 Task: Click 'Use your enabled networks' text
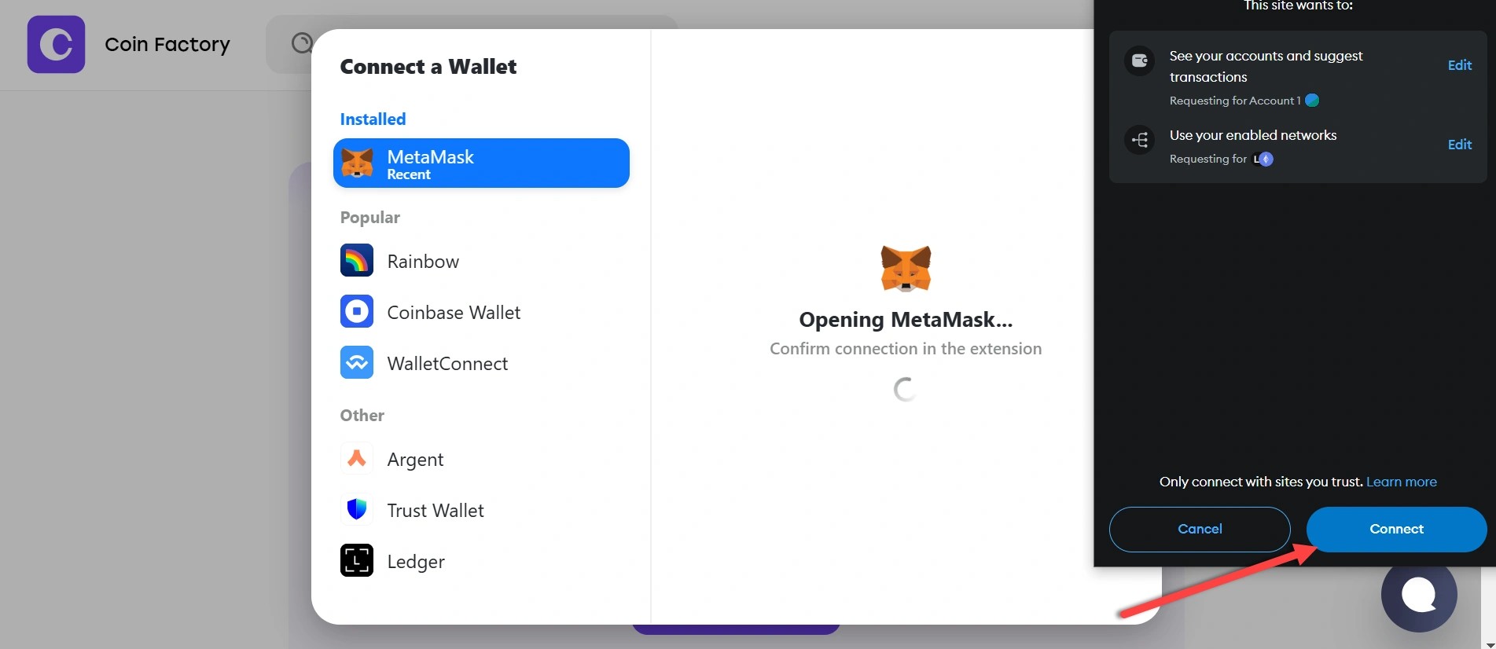click(x=1253, y=135)
